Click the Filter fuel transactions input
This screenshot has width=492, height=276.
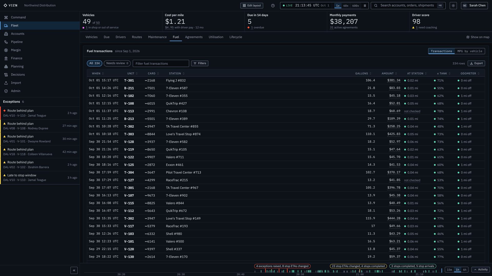(161, 63)
